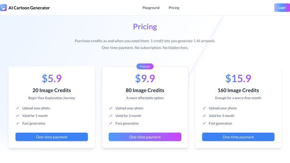290x163 pixels.
Task: Click the AI Cartoon Generator logo icon
Action: [3, 8]
